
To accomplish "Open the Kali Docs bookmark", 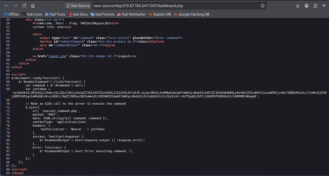I will 78,14.
